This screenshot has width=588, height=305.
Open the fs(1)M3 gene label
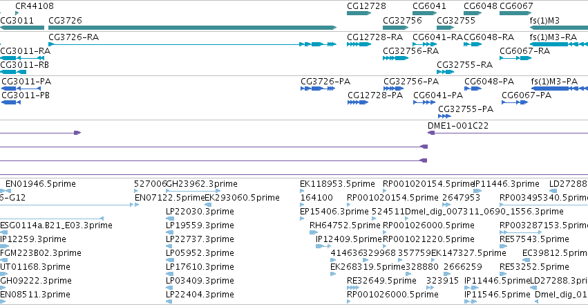pos(544,20)
